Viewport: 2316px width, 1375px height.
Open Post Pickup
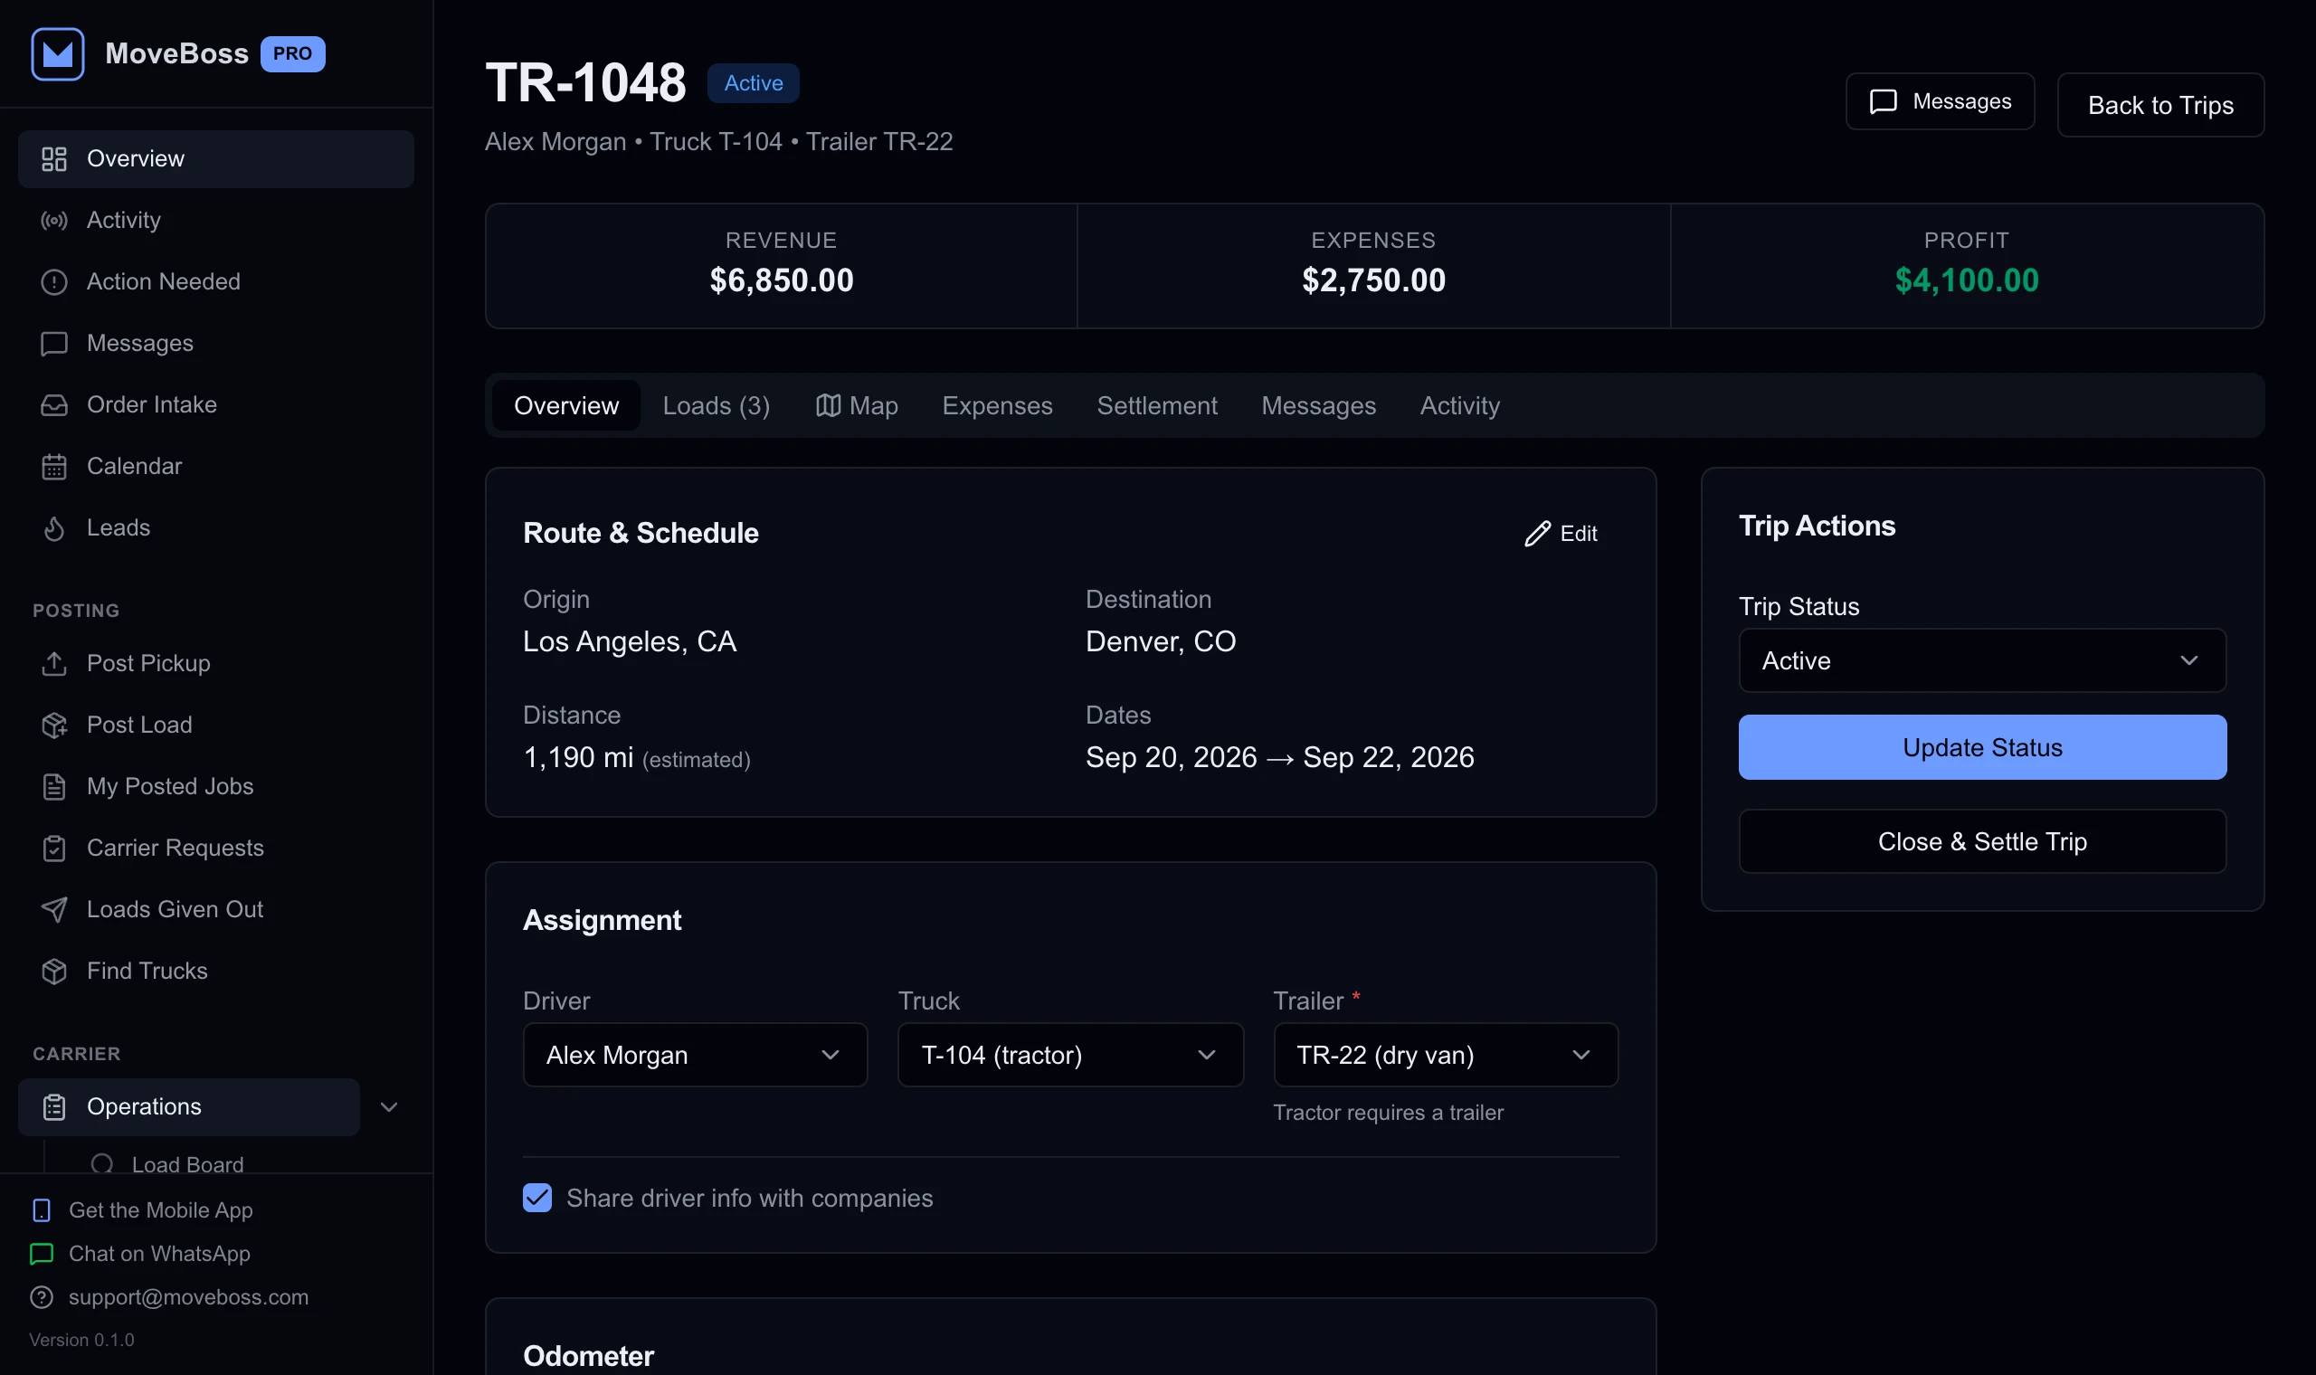pos(215,663)
